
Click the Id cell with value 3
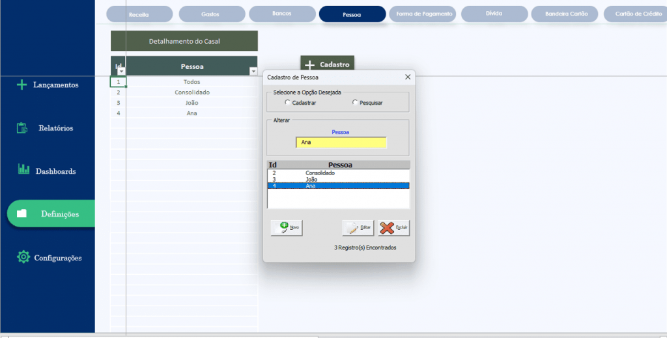tap(119, 102)
